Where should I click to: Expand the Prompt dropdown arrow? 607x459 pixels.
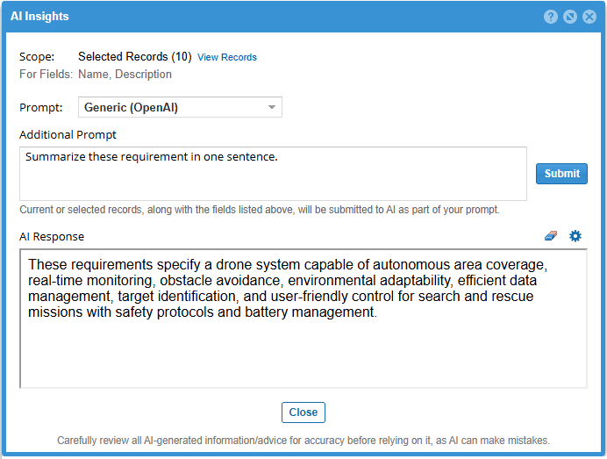(x=272, y=108)
